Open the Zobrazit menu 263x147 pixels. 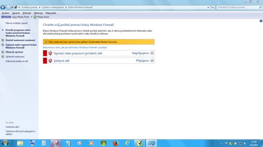tap(27, 13)
